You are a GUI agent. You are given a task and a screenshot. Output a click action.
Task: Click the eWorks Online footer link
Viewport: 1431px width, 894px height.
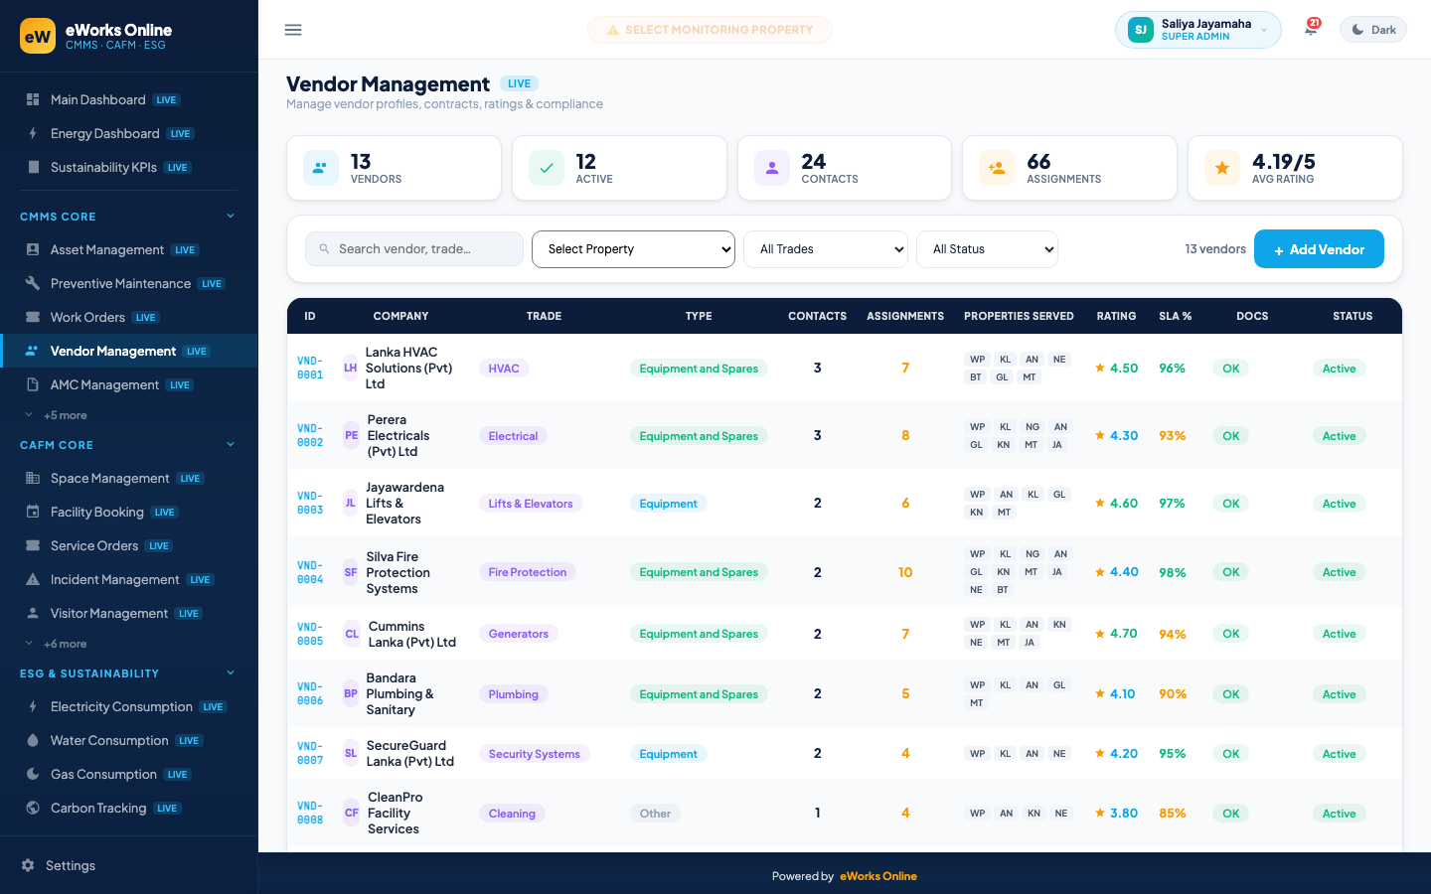coord(878,876)
